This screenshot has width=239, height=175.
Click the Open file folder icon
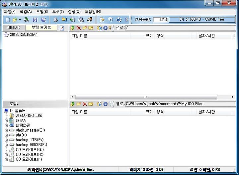coord(15,20)
